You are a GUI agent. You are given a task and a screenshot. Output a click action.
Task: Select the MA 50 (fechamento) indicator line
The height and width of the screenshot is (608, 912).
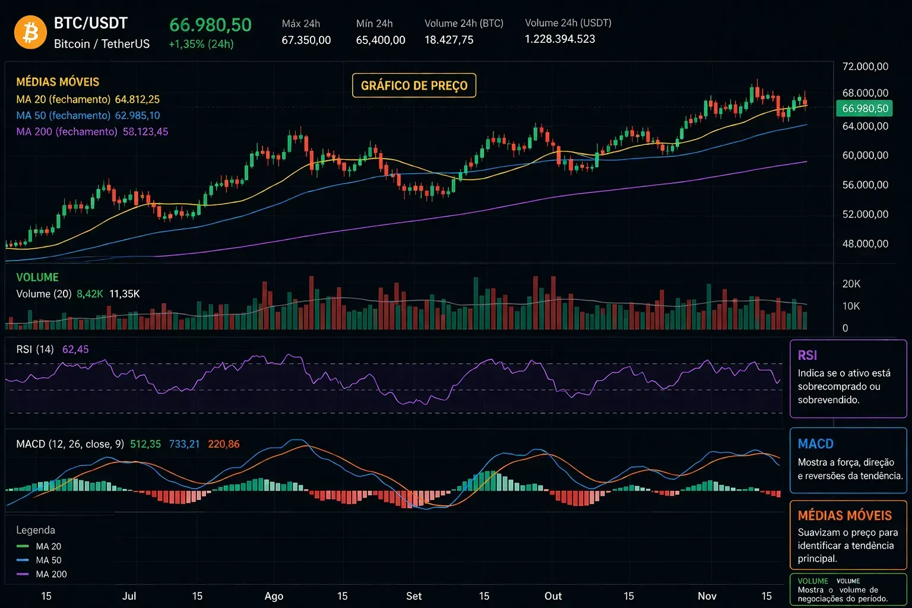pos(88,115)
